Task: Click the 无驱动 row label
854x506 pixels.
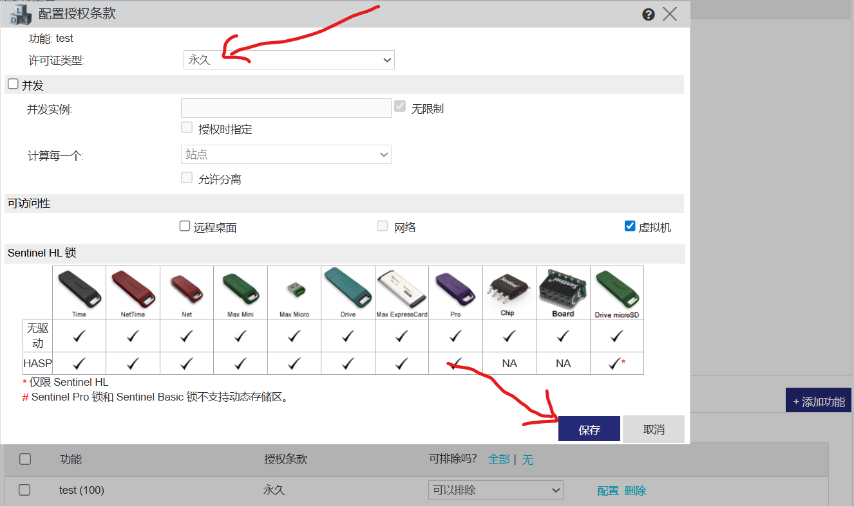Action: coord(37,336)
